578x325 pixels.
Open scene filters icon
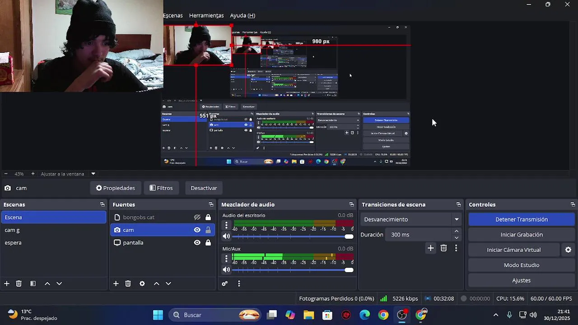coord(33,283)
